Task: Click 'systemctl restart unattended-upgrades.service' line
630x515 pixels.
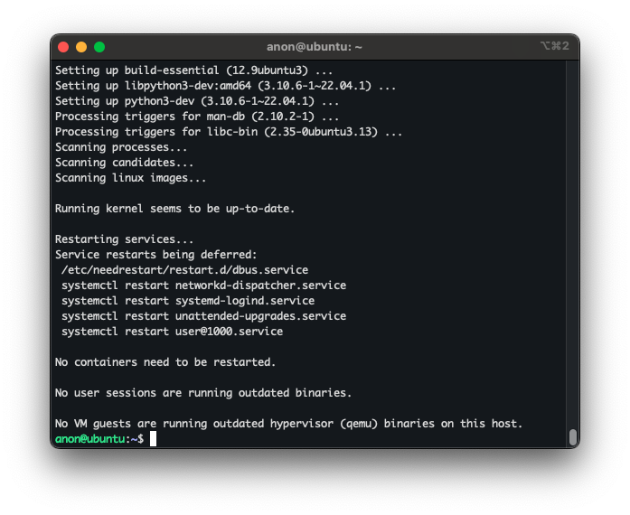Action: [203, 316]
